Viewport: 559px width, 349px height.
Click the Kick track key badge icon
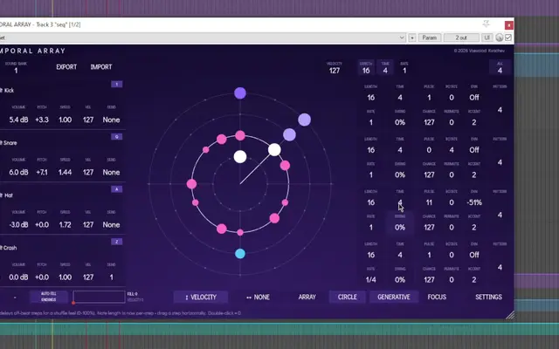tap(116, 85)
